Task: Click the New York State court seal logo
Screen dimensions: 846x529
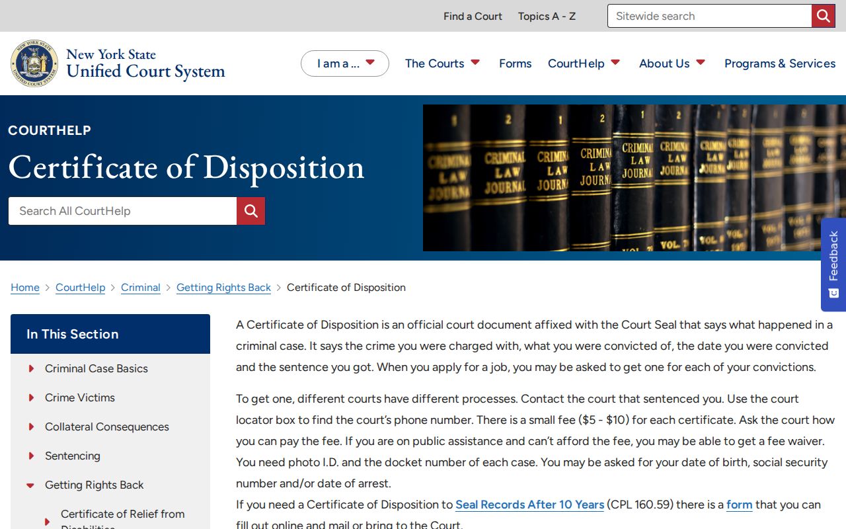Action: (34, 63)
